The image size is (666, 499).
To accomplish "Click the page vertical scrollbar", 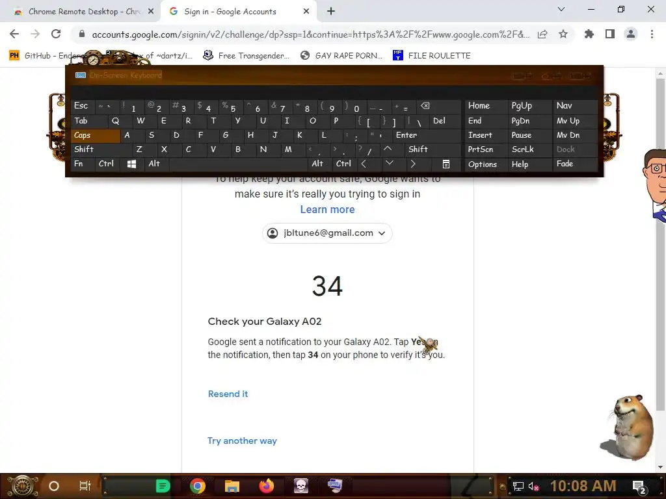I will [x=660, y=244].
